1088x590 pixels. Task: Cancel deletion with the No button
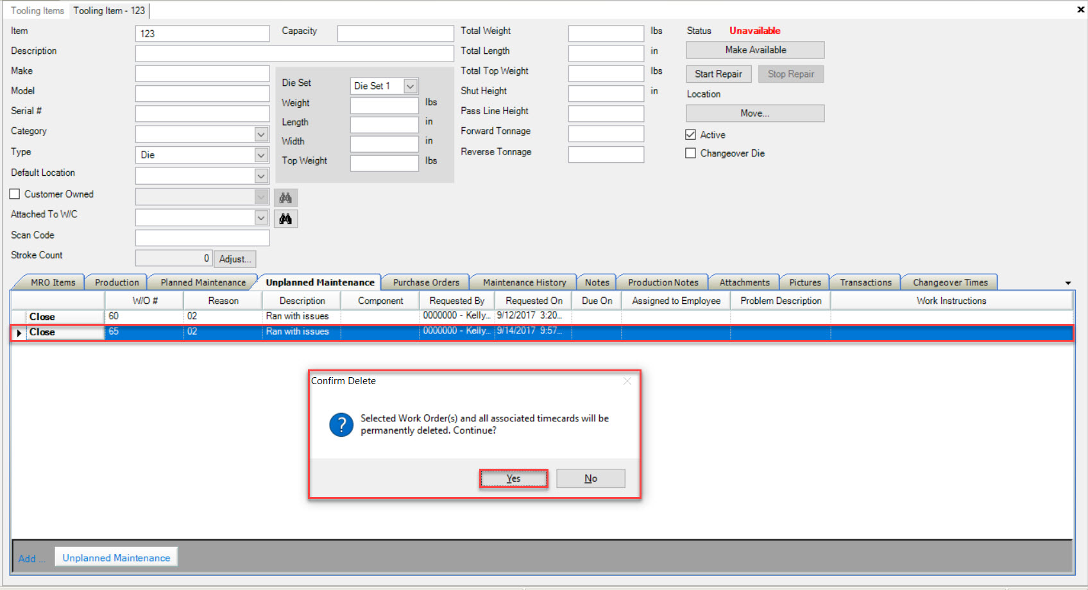[591, 478]
